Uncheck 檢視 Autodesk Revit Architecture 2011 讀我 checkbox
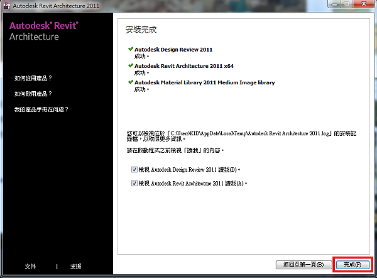The height and width of the screenshot is (278, 377). tap(134, 183)
